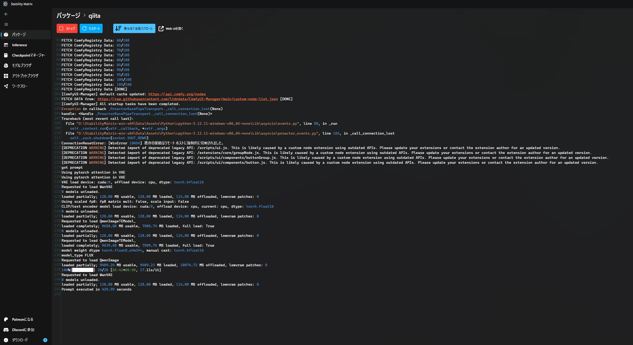Open the api.comfy.org/nodes link
Viewport: 633px width, 345px height.
pos(177,94)
